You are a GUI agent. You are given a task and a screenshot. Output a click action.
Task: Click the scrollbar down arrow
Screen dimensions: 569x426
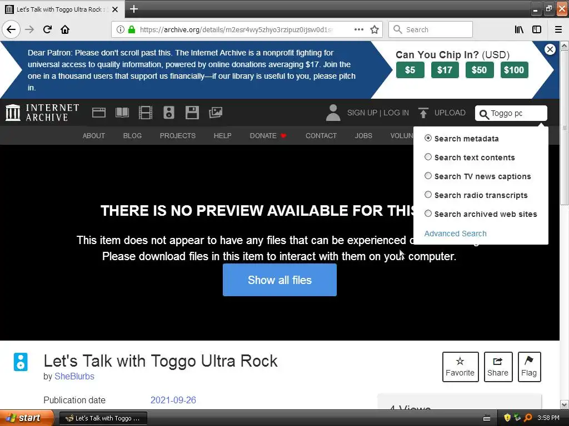pyautogui.click(x=565, y=404)
